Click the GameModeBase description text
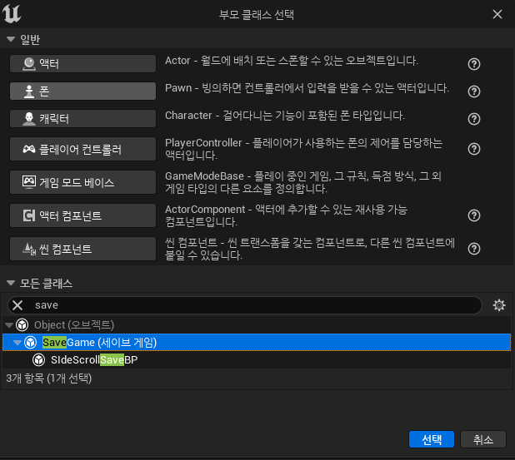This screenshot has height=460, width=515. (x=302, y=182)
